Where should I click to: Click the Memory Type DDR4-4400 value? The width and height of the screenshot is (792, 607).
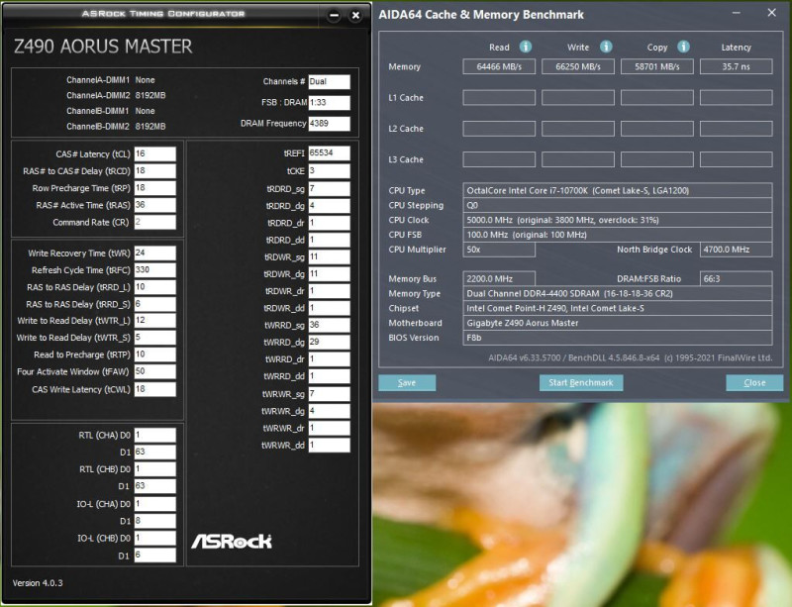click(x=617, y=294)
